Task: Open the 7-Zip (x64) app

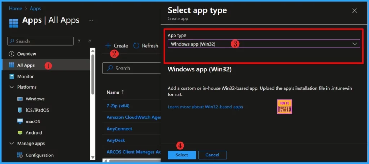Action: click(118, 106)
